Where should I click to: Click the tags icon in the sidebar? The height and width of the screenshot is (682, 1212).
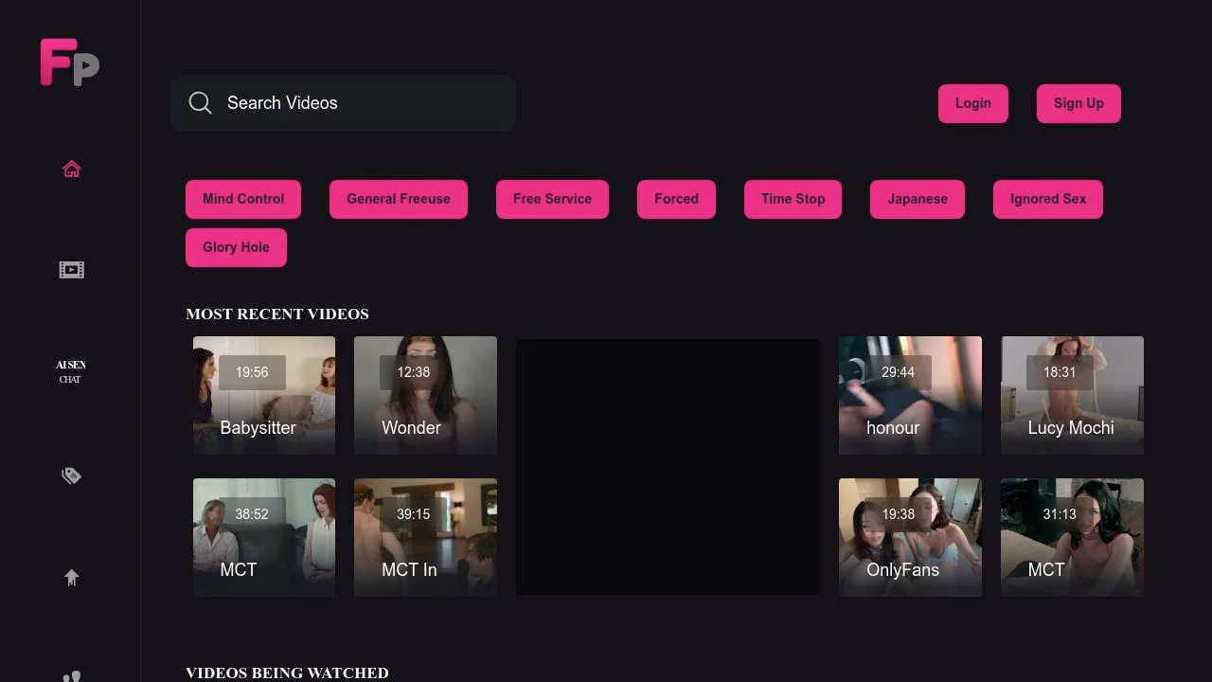coord(71,476)
